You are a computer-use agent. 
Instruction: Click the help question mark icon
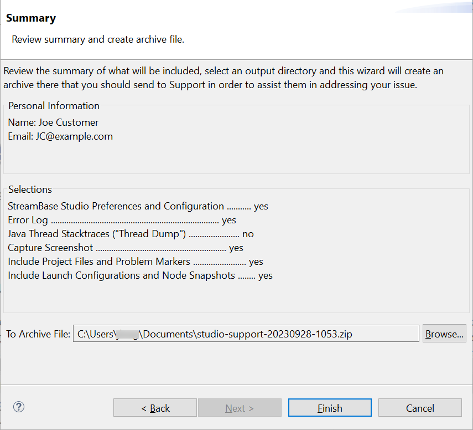click(19, 407)
